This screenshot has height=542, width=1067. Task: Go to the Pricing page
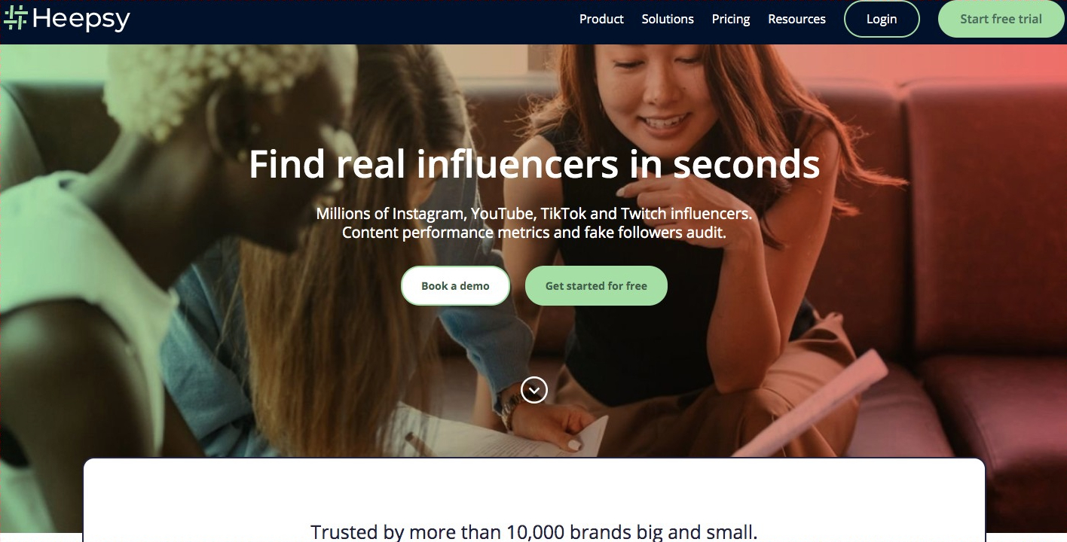[x=731, y=19]
